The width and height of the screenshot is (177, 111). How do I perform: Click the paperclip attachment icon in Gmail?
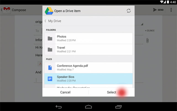coord(147,41)
